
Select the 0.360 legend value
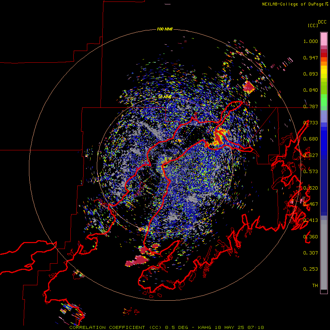tap(311, 237)
